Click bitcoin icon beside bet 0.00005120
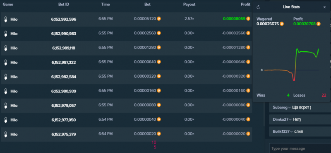Screen dimensions: 331x153 click(159, 19)
